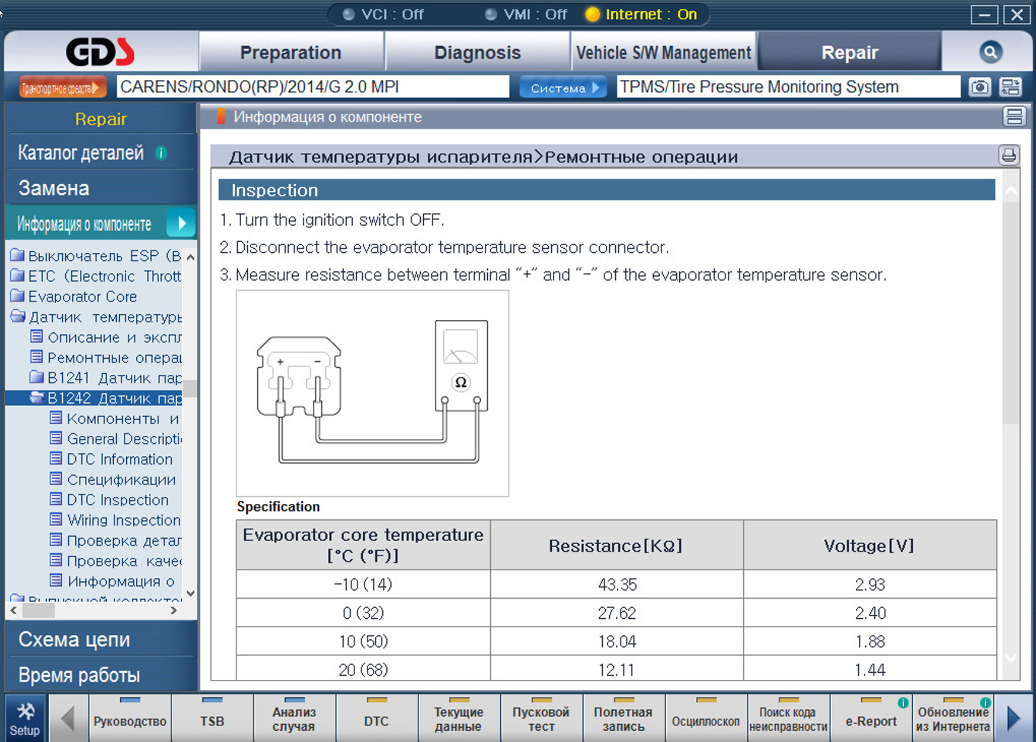The image size is (1036, 742).
Task: Click the Осциллоскоп toolbar button
Action: 705,721
